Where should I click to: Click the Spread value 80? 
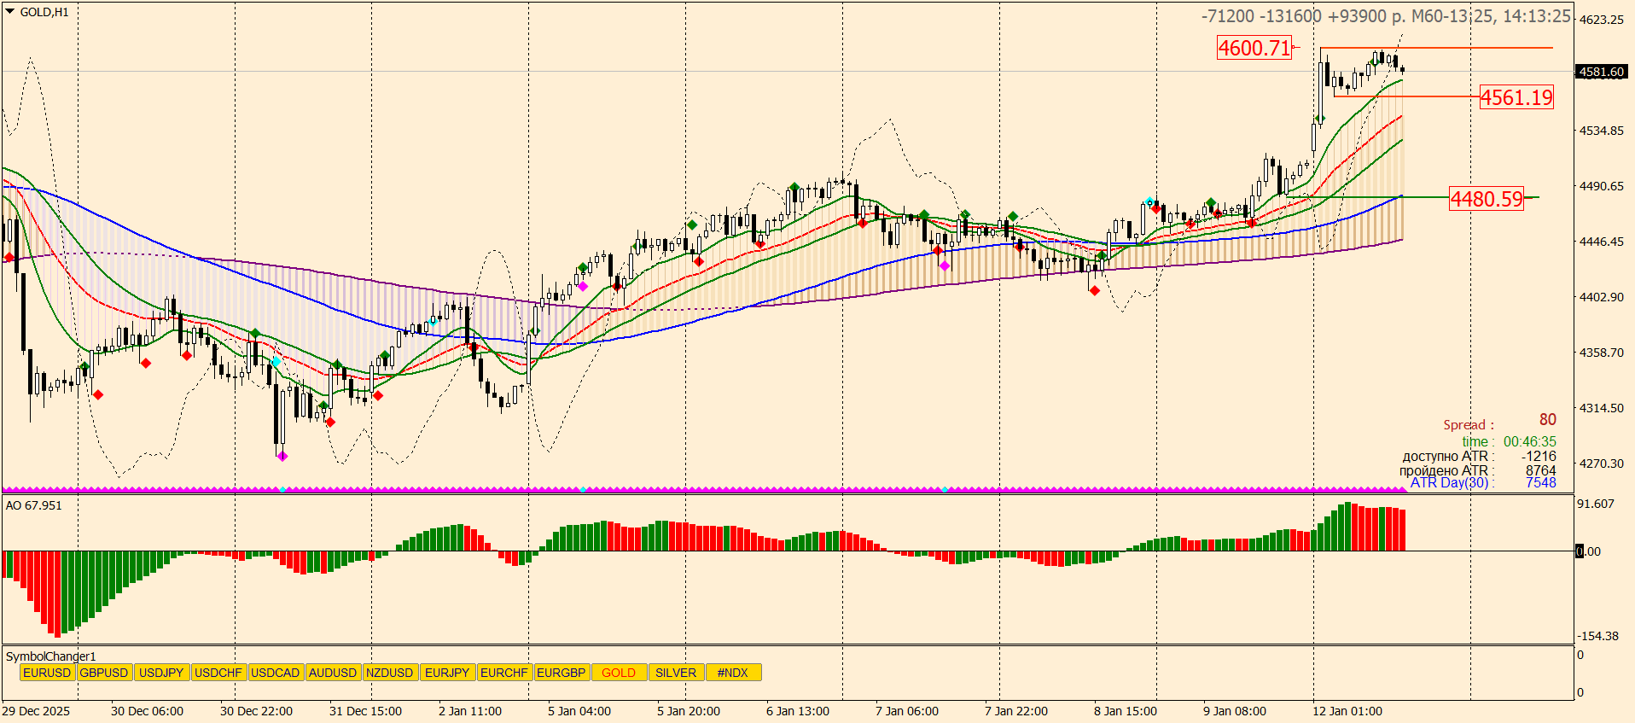(1548, 420)
